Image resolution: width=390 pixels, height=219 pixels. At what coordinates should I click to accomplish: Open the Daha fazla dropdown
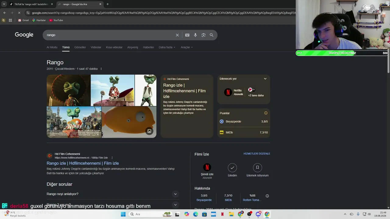167,47
